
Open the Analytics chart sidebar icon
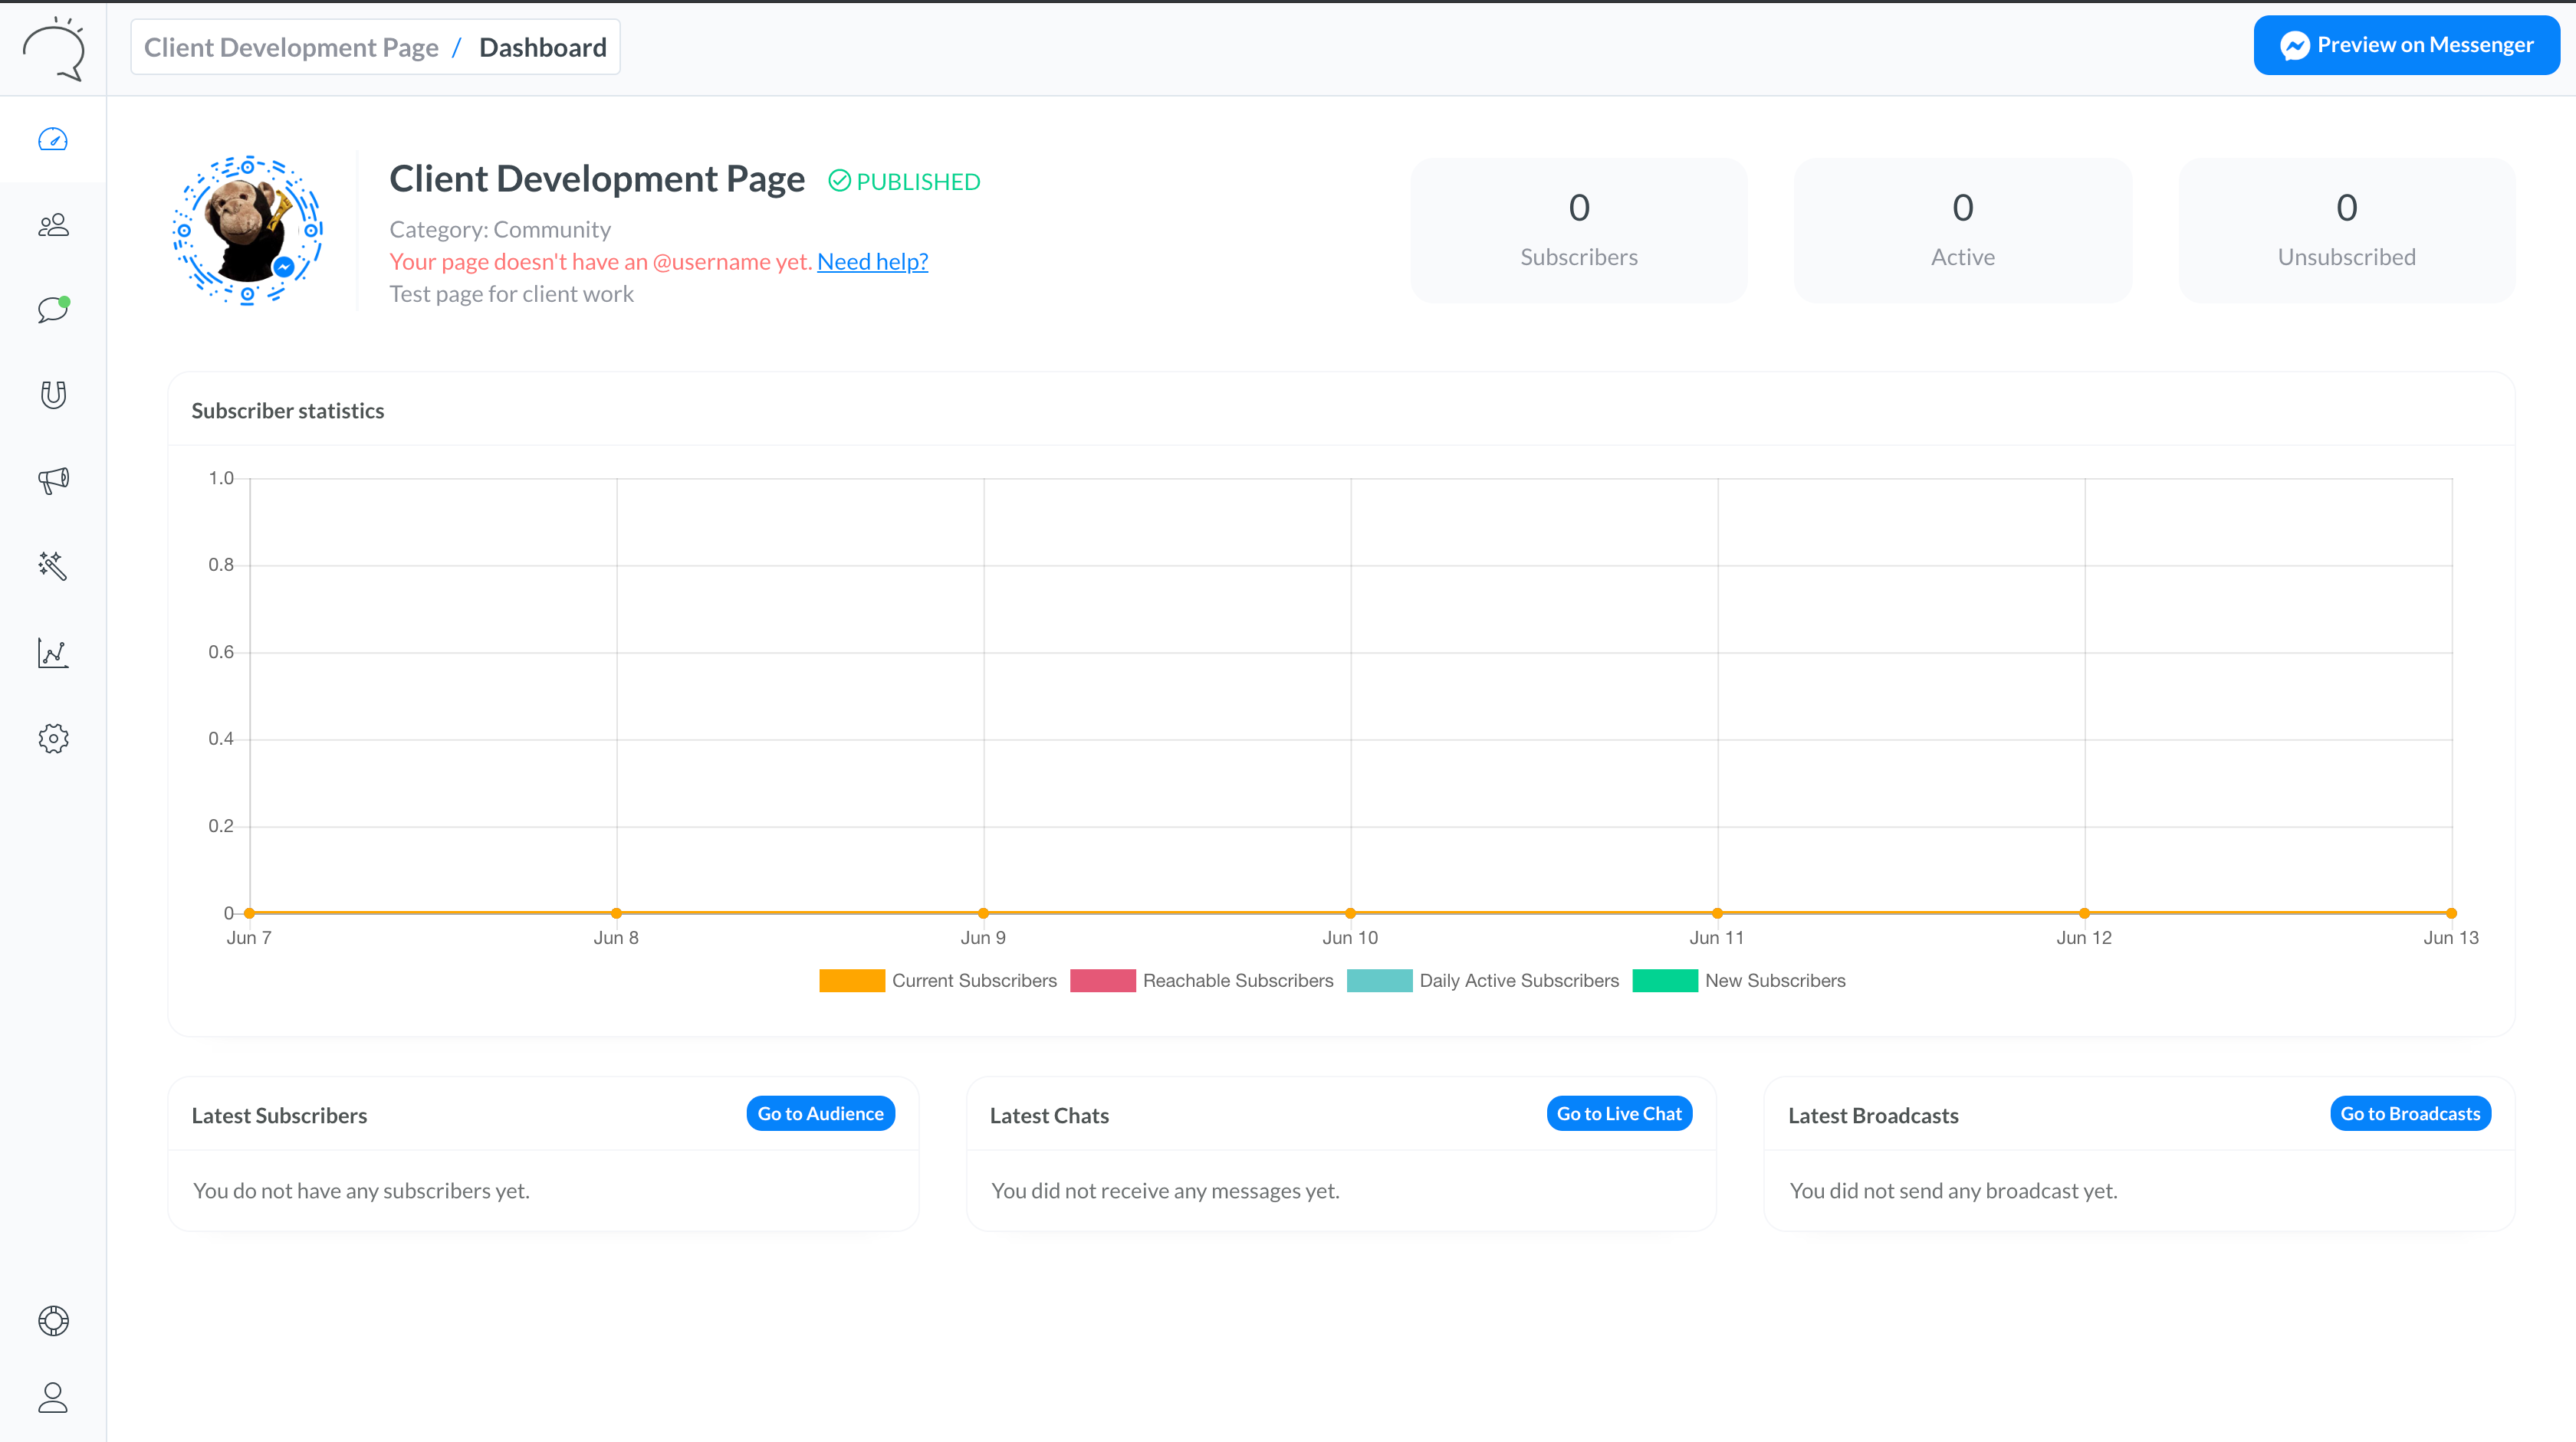53,653
